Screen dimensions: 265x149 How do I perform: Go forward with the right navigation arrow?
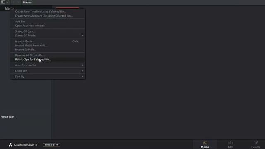[x=18, y=2]
